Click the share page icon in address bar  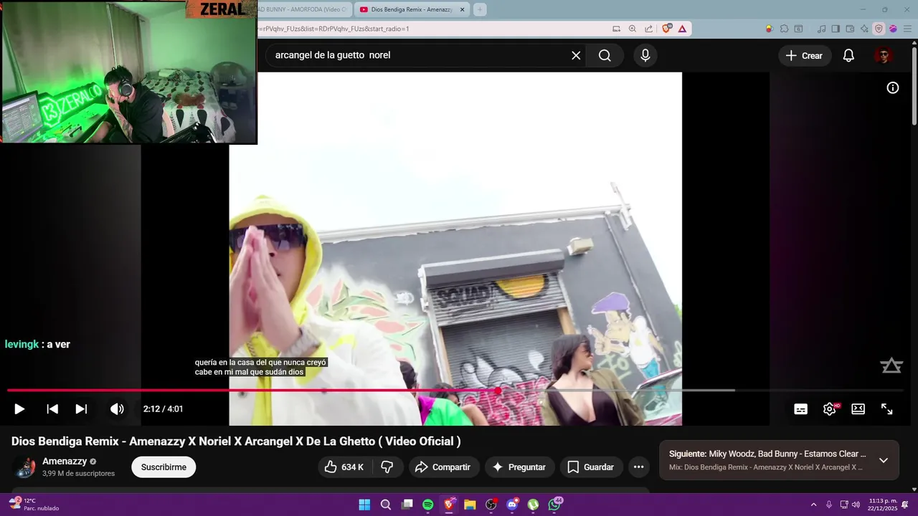coord(649,29)
